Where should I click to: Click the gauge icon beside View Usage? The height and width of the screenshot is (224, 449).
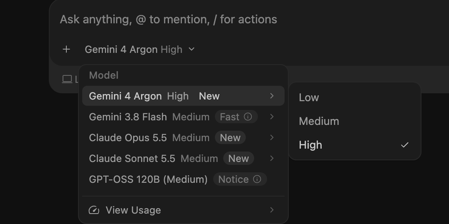point(94,210)
